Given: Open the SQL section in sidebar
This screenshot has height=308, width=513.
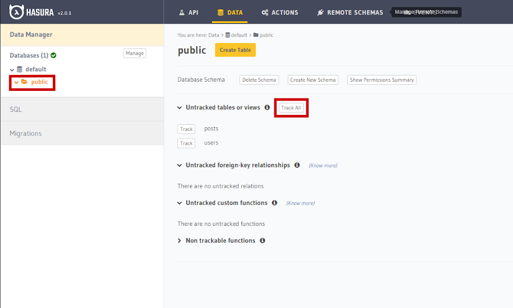Looking at the screenshot, I should coord(16,109).
